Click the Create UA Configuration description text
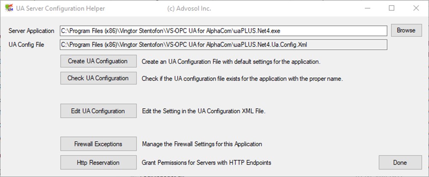 click(x=231, y=62)
